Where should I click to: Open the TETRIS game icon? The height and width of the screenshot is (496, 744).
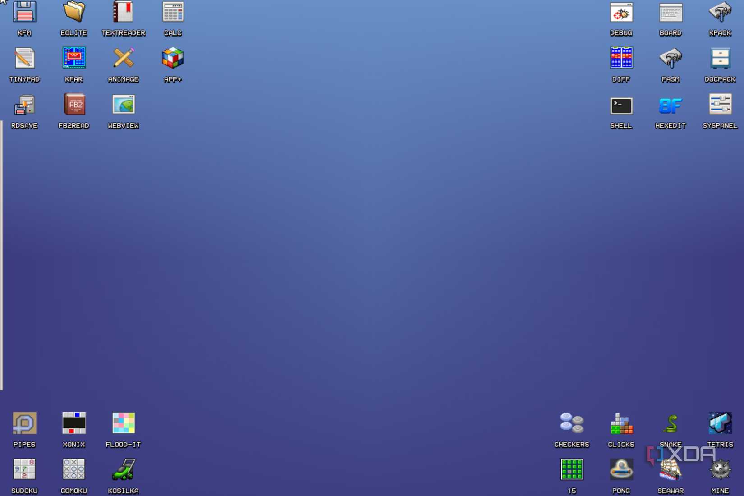click(x=720, y=423)
